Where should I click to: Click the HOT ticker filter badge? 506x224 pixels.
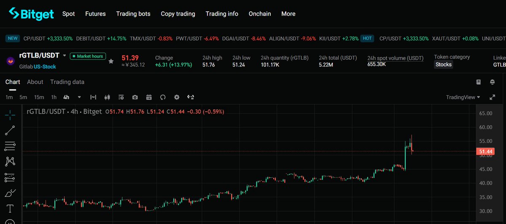367,38
